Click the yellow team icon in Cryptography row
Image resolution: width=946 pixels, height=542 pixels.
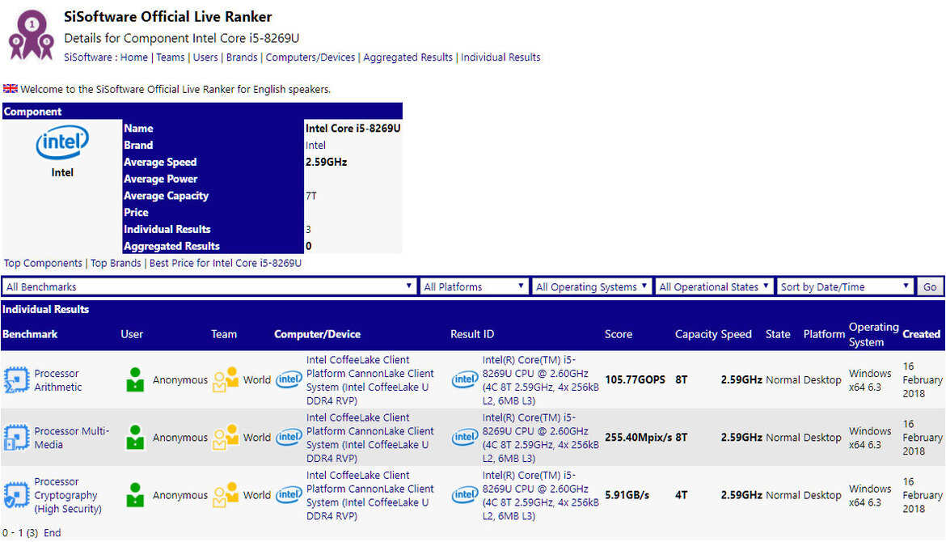(226, 495)
